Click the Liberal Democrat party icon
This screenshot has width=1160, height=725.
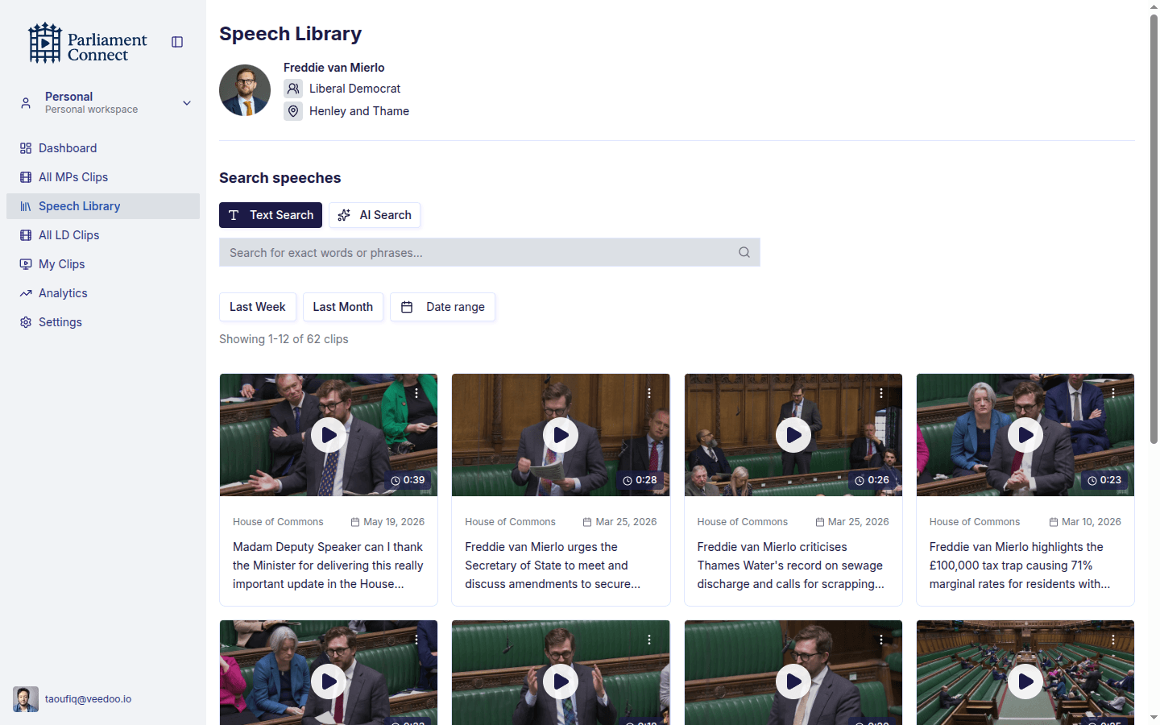point(293,89)
